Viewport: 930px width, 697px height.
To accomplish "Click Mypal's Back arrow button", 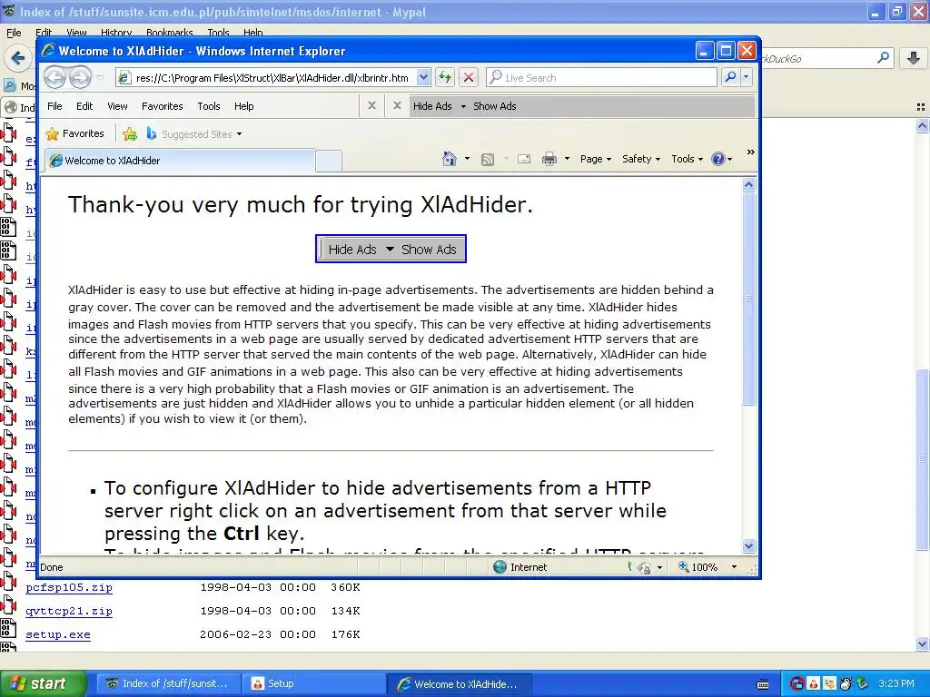I will click(x=18, y=58).
